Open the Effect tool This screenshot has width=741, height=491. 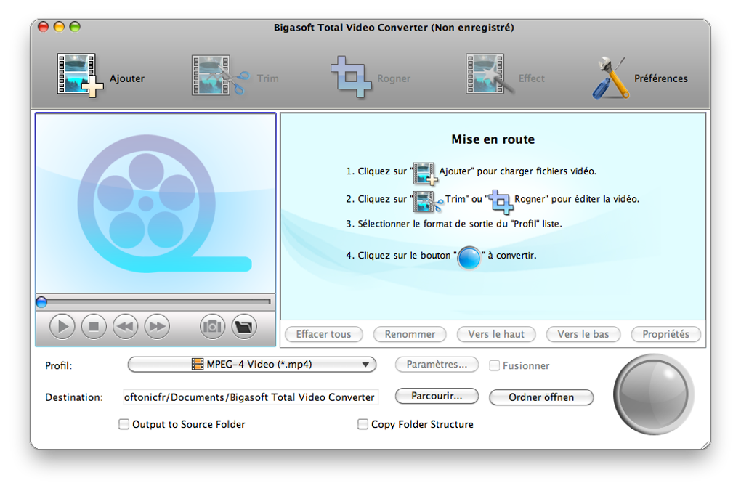(x=489, y=74)
